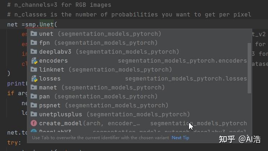Click the folder icon beside unetplusplus
The image size is (268, 151).
point(34,114)
